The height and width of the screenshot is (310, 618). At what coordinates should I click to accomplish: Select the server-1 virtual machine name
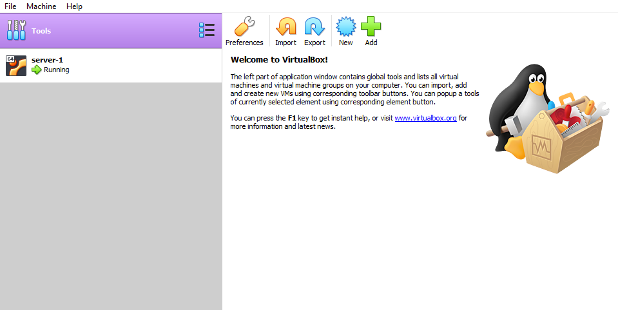tap(47, 60)
